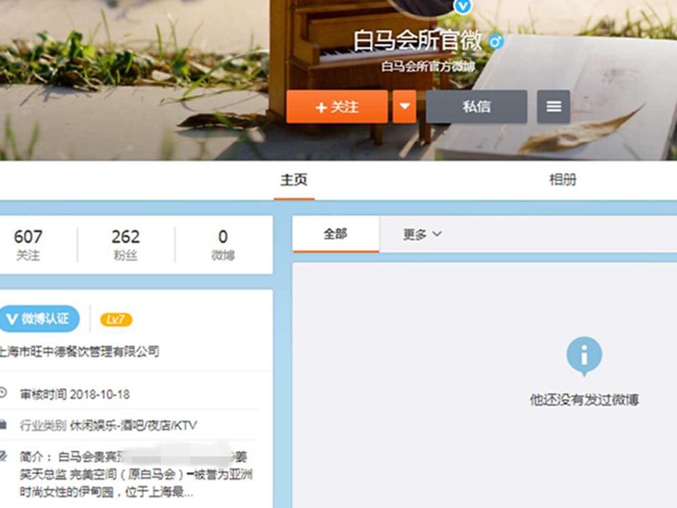The height and width of the screenshot is (508, 677).
Task: Click the 简介 description text
Action: tap(136, 474)
